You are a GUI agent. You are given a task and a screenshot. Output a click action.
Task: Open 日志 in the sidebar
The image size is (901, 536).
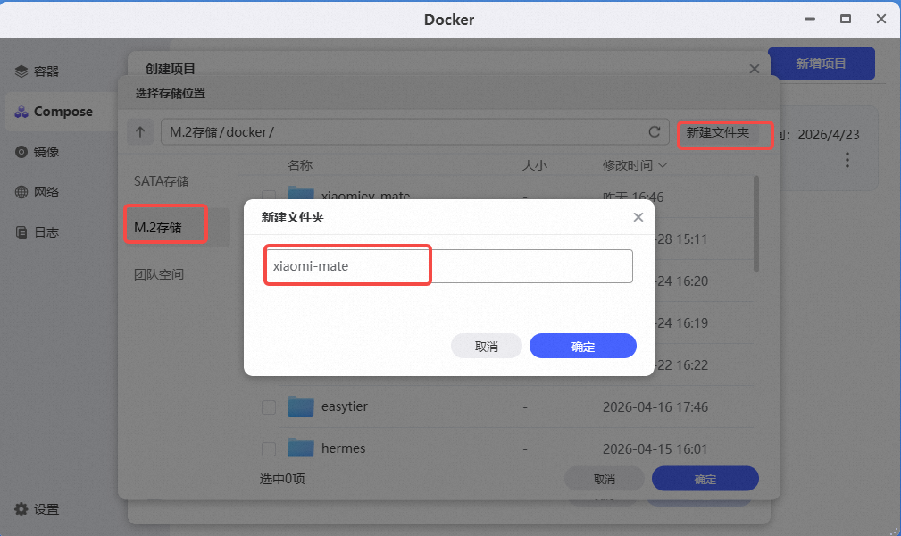(x=37, y=232)
